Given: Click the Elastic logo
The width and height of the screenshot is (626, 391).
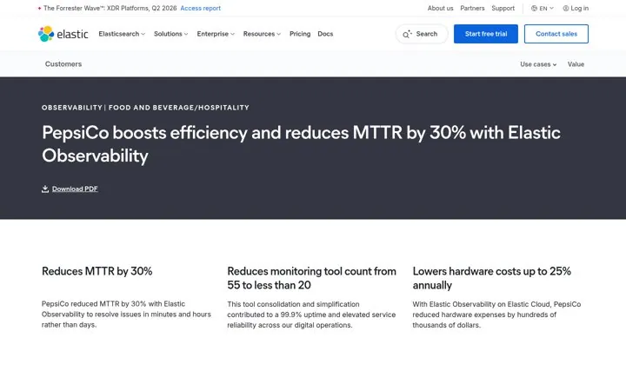Looking at the screenshot, I should 63,34.
